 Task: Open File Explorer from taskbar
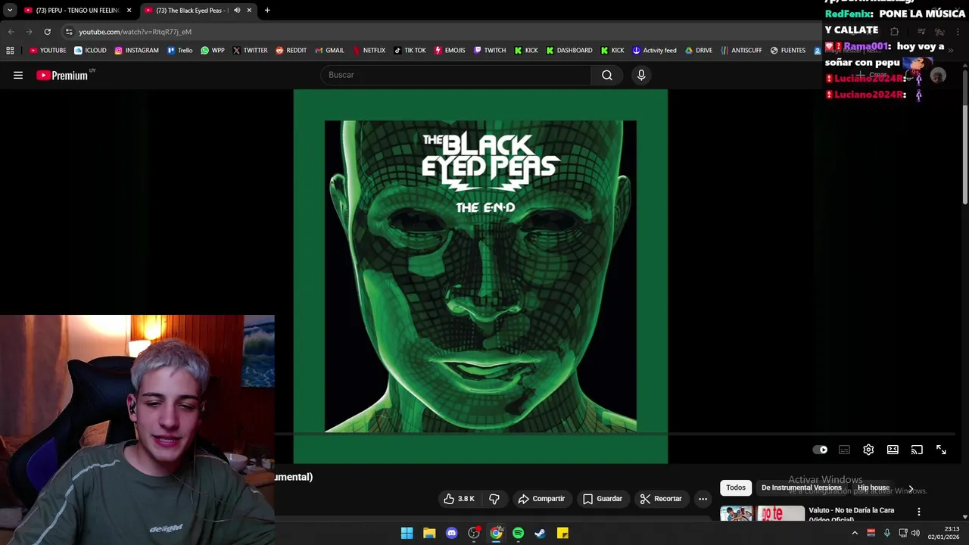click(429, 533)
